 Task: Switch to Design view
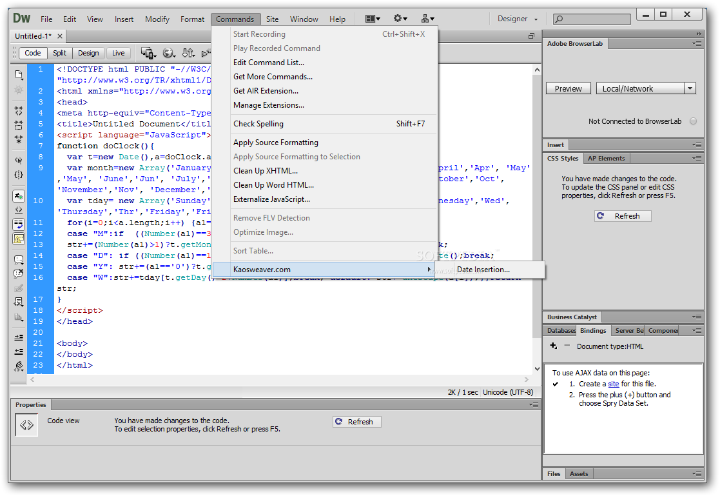88,54
